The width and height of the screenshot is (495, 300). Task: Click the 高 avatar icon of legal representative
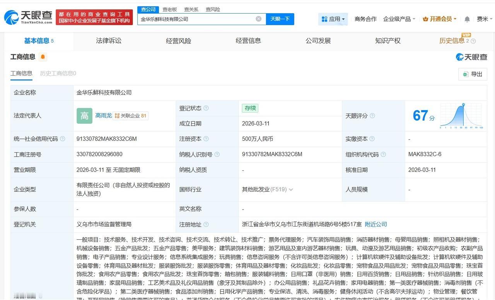tap(84, 116)
